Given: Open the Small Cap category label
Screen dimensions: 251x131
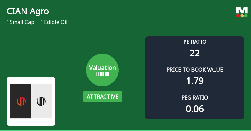Looking at the screenshot, I should point(22,22).
